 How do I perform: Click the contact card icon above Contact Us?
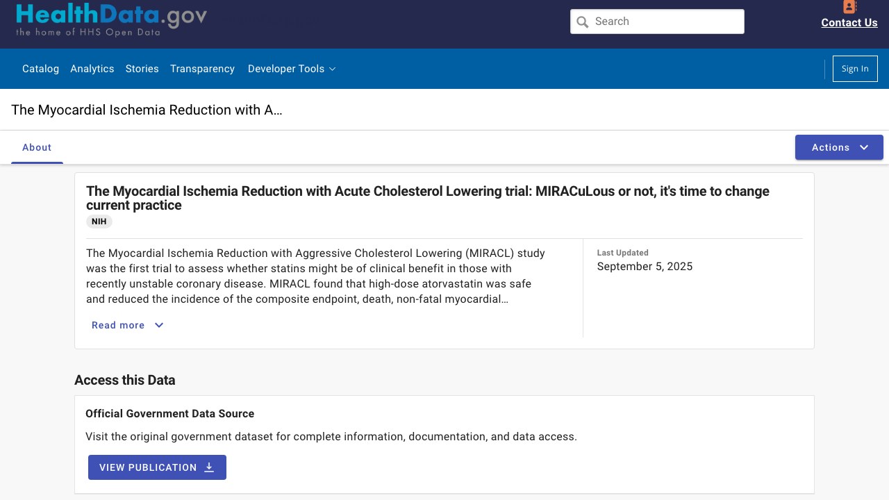click(849, 7)
